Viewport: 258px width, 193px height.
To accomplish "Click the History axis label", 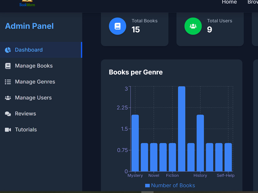I will (200, 176).
